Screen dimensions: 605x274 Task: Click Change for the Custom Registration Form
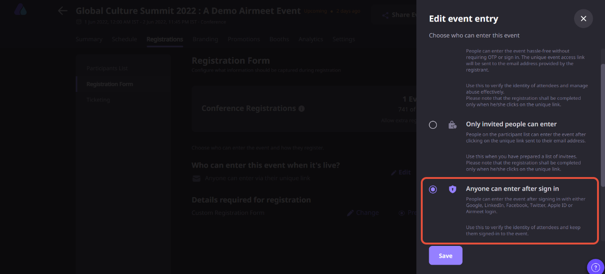[363, 213]
